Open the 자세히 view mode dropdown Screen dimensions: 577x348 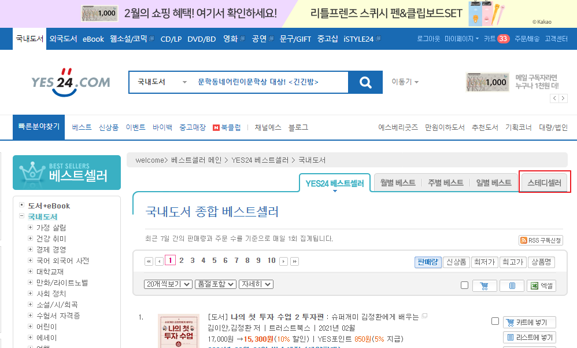coord(256,284)
